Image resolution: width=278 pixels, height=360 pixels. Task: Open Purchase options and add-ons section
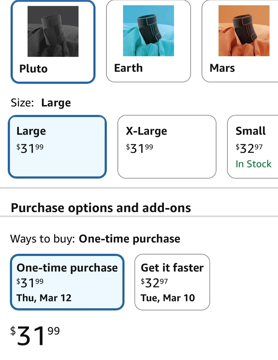[x=101, y=208]
